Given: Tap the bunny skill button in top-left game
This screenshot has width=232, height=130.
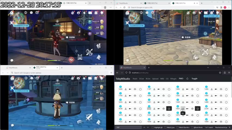Looking at the screenshot, I should (x=80, y=57).
